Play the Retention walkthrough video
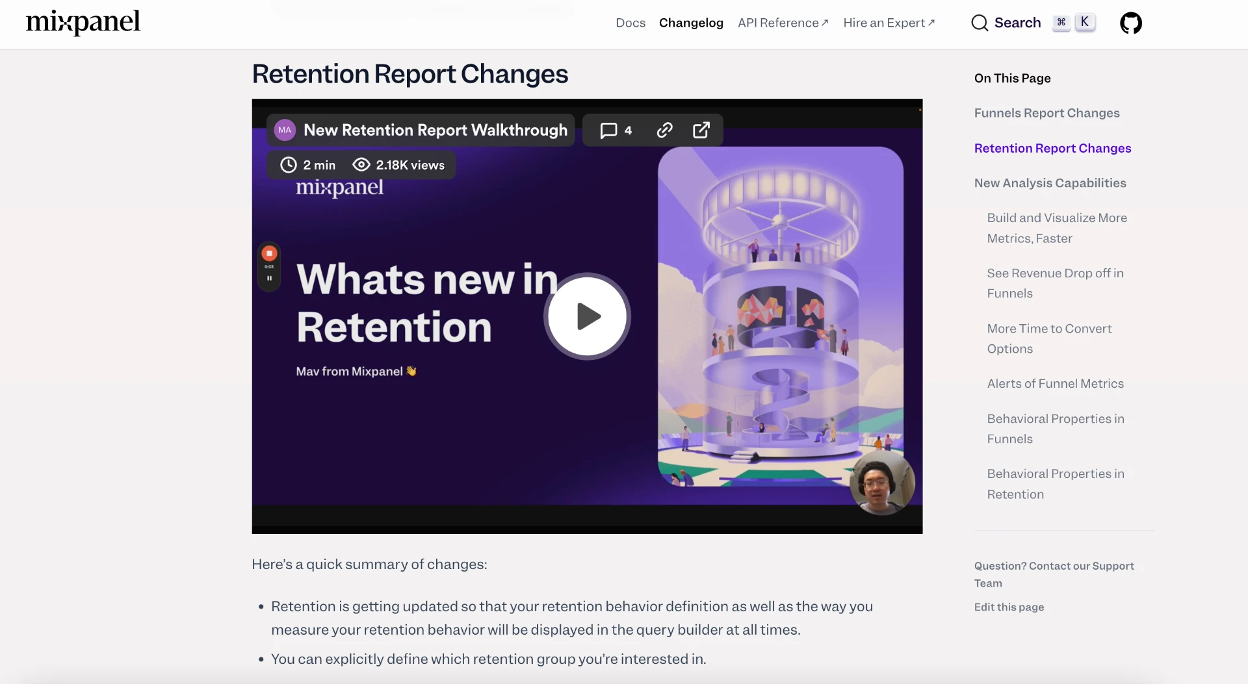 586,316
